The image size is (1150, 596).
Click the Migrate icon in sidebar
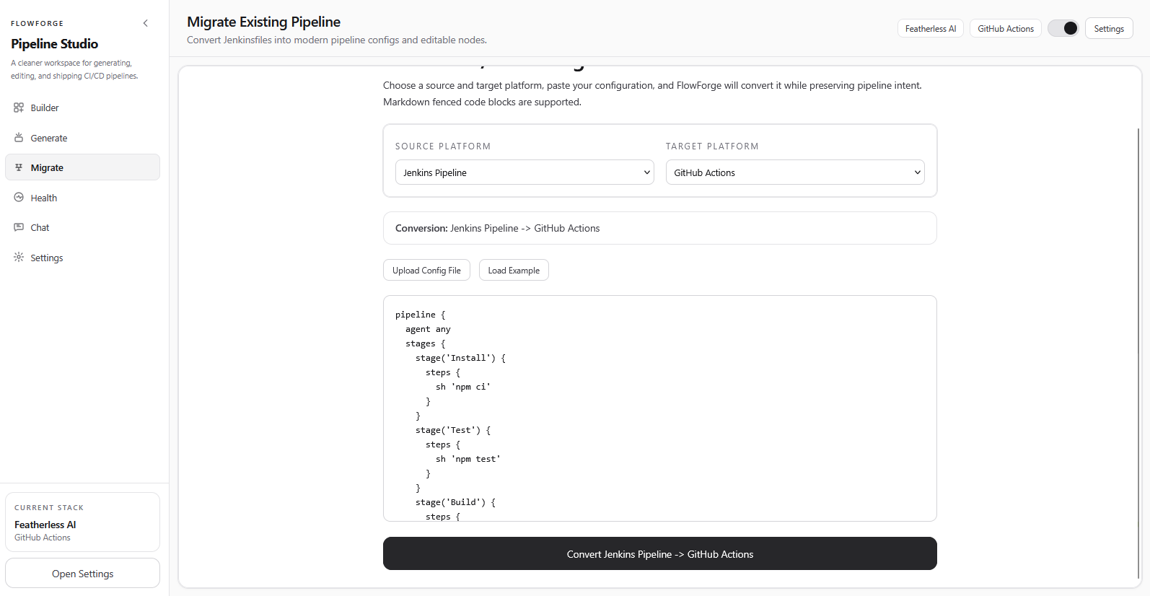(x=19, y=167)
